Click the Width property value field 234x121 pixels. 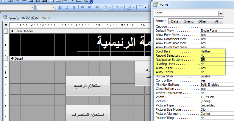click(x=217, y=97)
